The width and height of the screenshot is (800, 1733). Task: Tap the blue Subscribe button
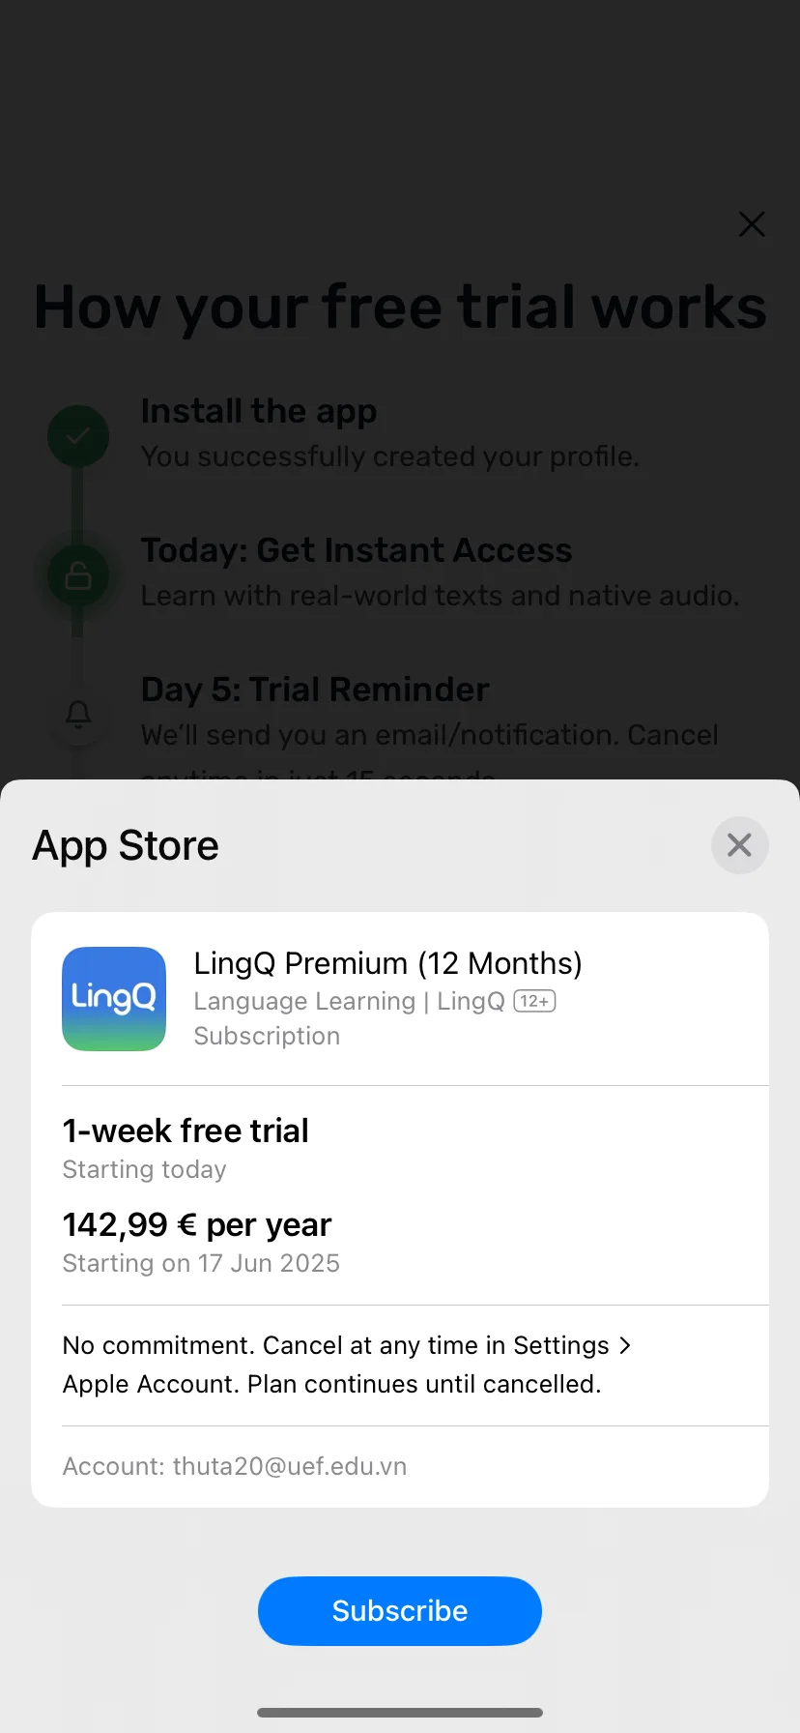(x=400, y=1611)
